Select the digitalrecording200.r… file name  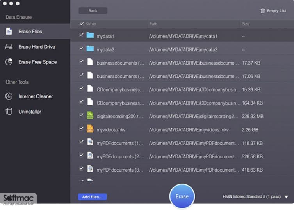120,116
